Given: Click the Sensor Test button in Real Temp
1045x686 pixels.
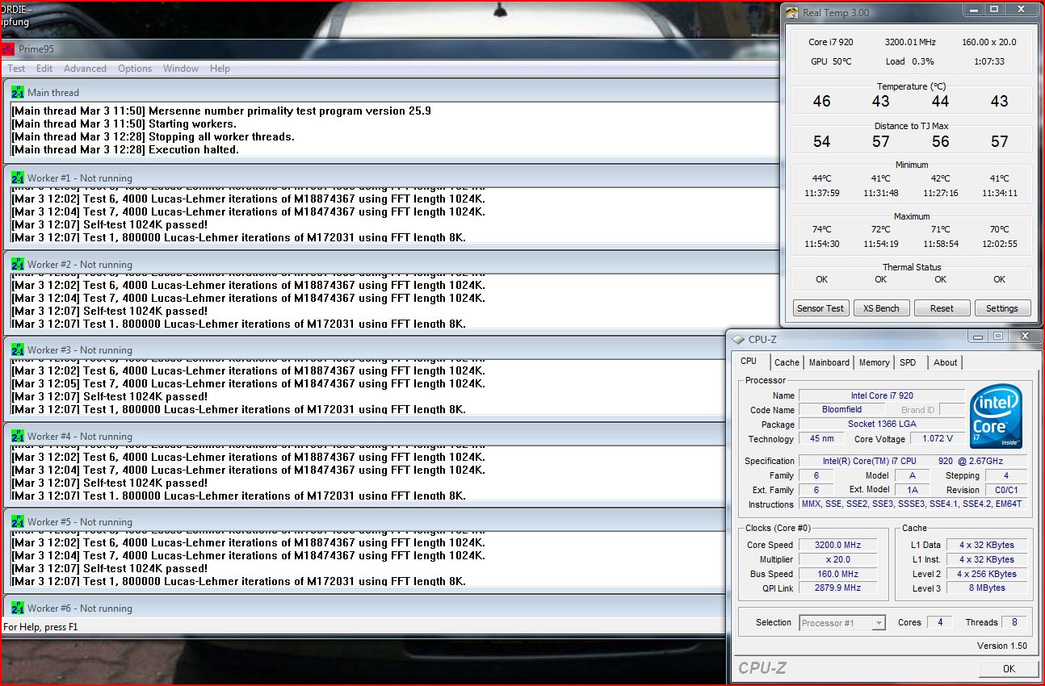Looking at the screenshot, I should [820, 308].
